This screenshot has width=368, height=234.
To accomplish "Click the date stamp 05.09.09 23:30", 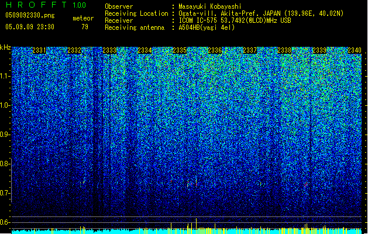I will click(30, 27).
